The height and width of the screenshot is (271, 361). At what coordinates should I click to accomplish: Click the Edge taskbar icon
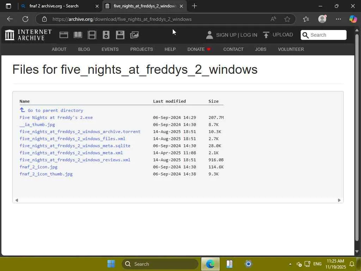[210, 264]
